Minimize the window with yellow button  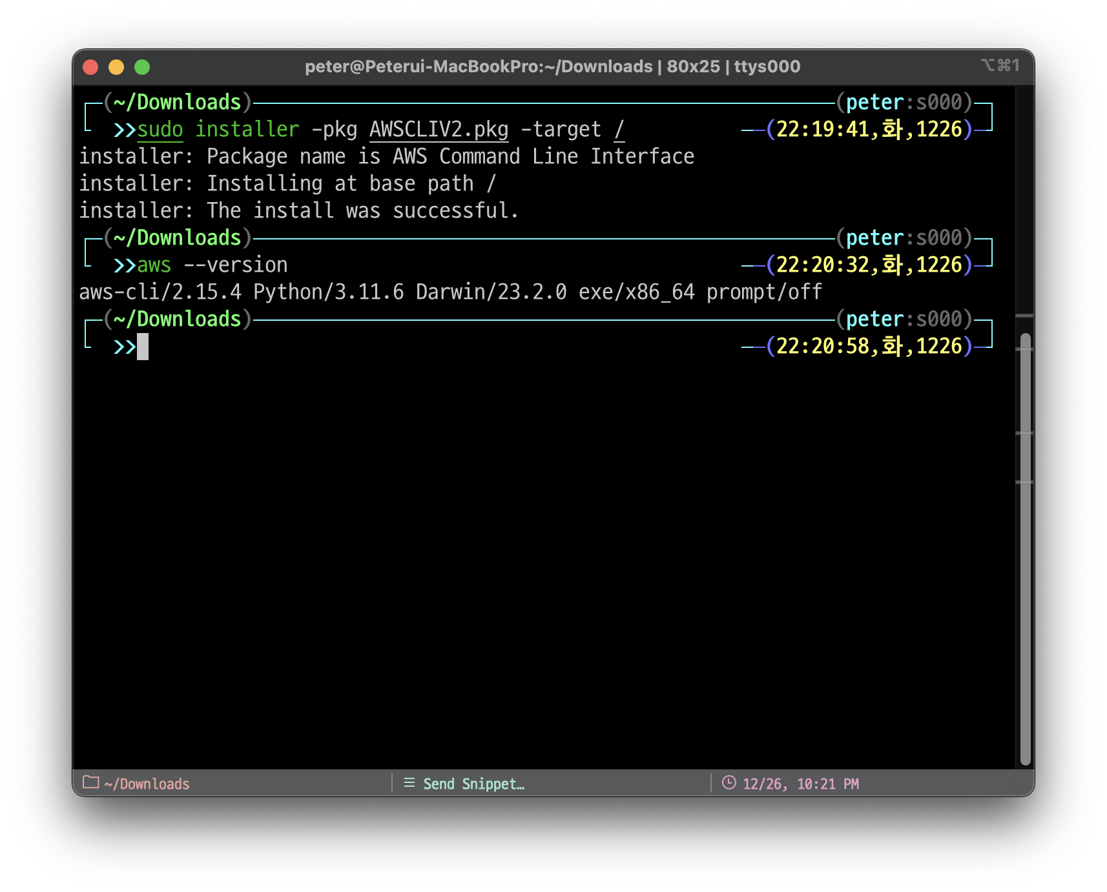(x=116, y=67)
